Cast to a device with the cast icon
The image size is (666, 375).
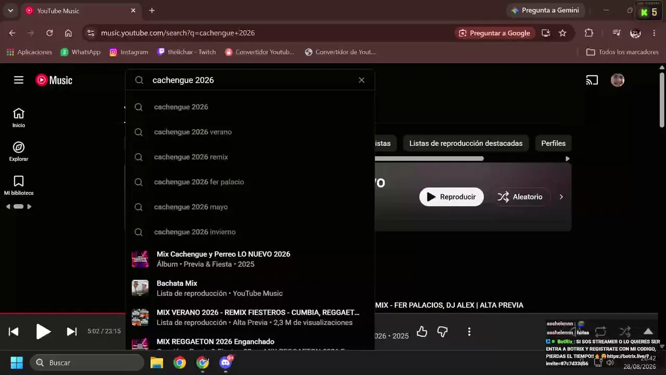592,80
